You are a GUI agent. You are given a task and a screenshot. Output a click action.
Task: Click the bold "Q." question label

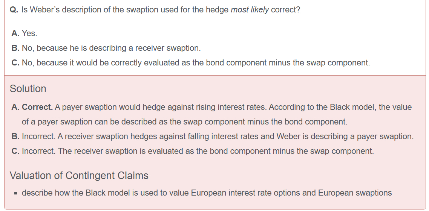(14, 10)
